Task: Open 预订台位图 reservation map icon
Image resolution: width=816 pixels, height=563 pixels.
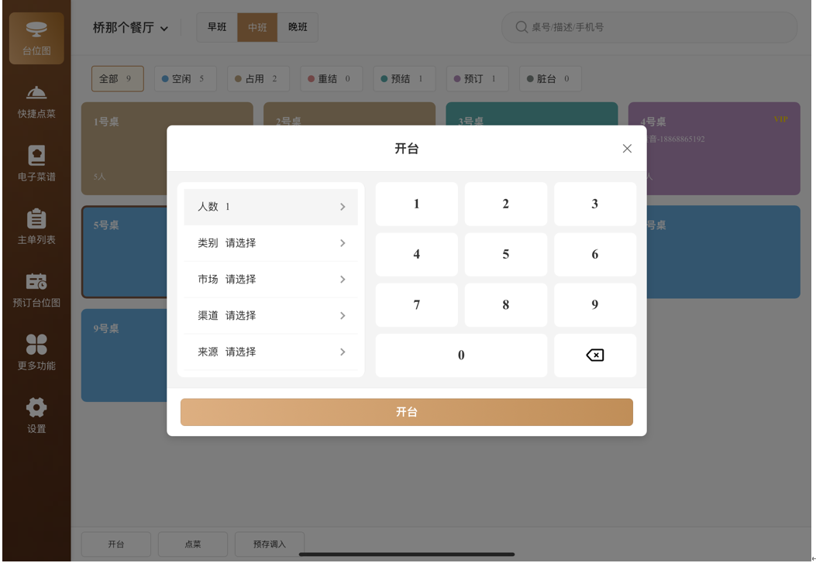Action: click(36, 290)
